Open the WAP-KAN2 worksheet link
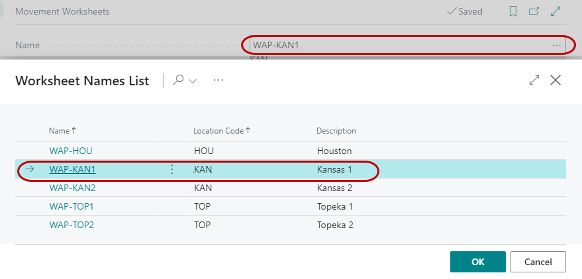The height and width of the screenshot is (279, 582). pos(72,188)
